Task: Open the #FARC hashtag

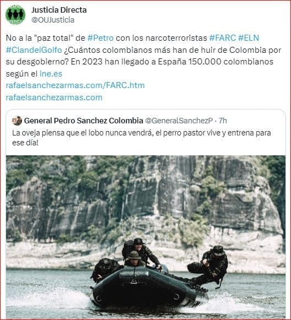Action: [x=223, y=38]
